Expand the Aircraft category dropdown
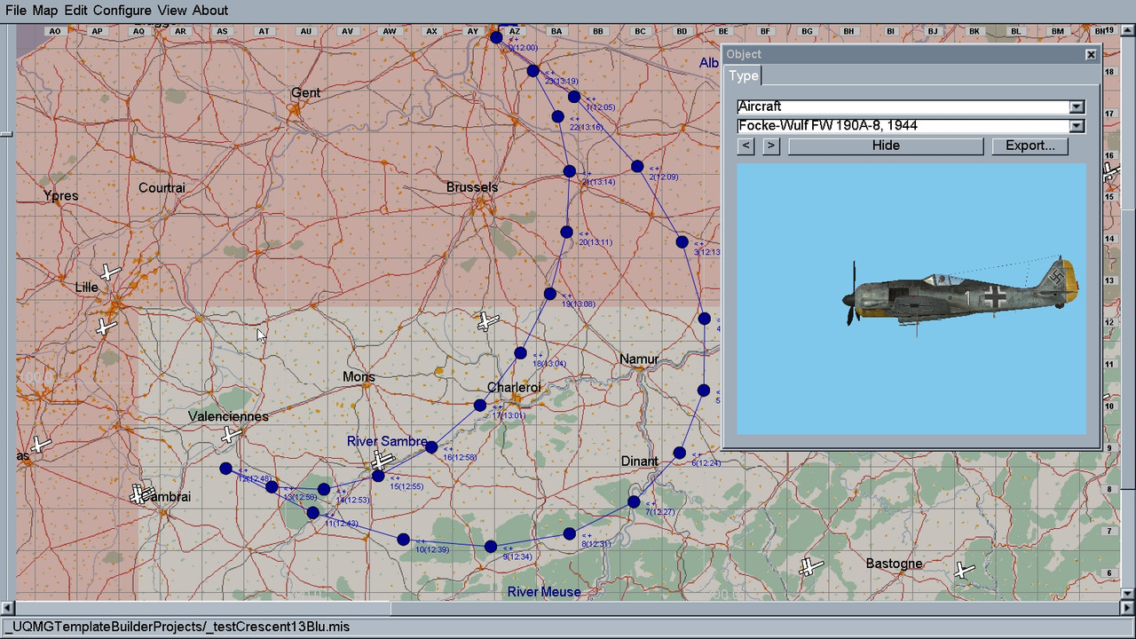Screen dimensions: 1136x639 [1077, 106]
